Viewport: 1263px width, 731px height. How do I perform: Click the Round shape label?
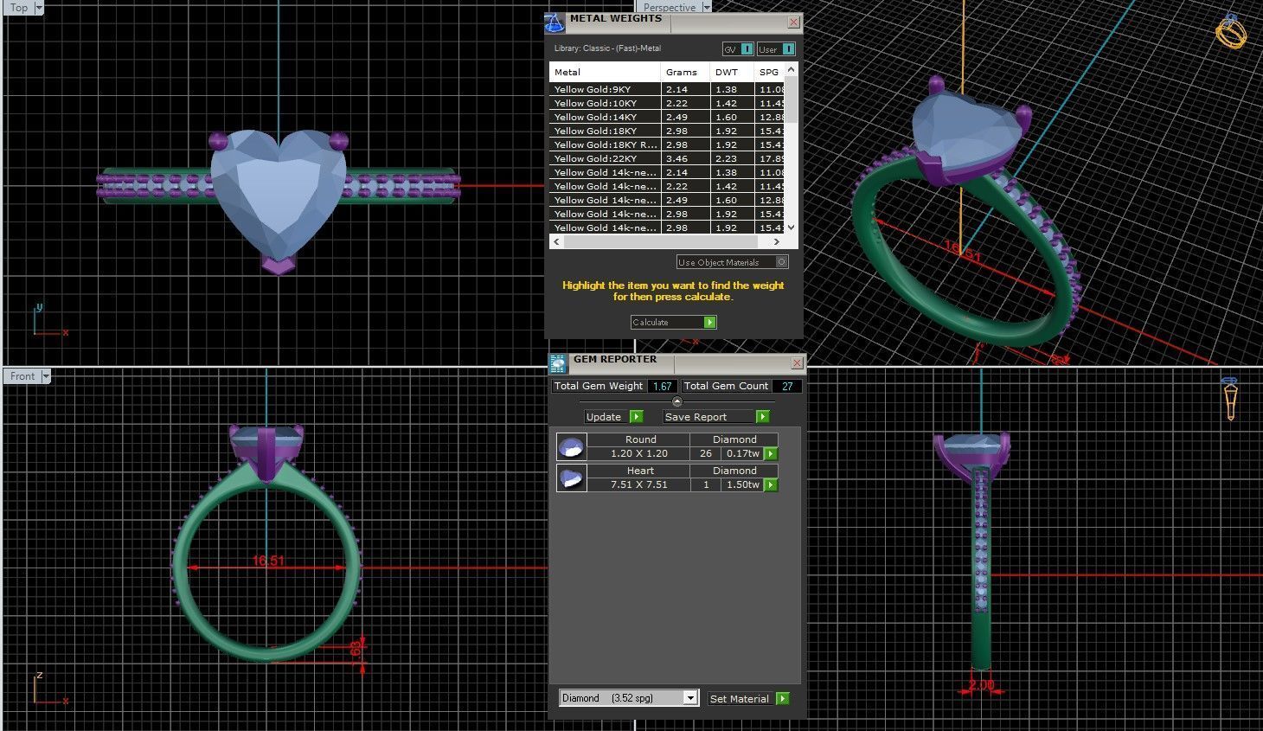click(x=641, y=439)
